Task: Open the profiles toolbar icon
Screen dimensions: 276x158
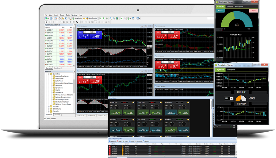Action: (51, 18)
